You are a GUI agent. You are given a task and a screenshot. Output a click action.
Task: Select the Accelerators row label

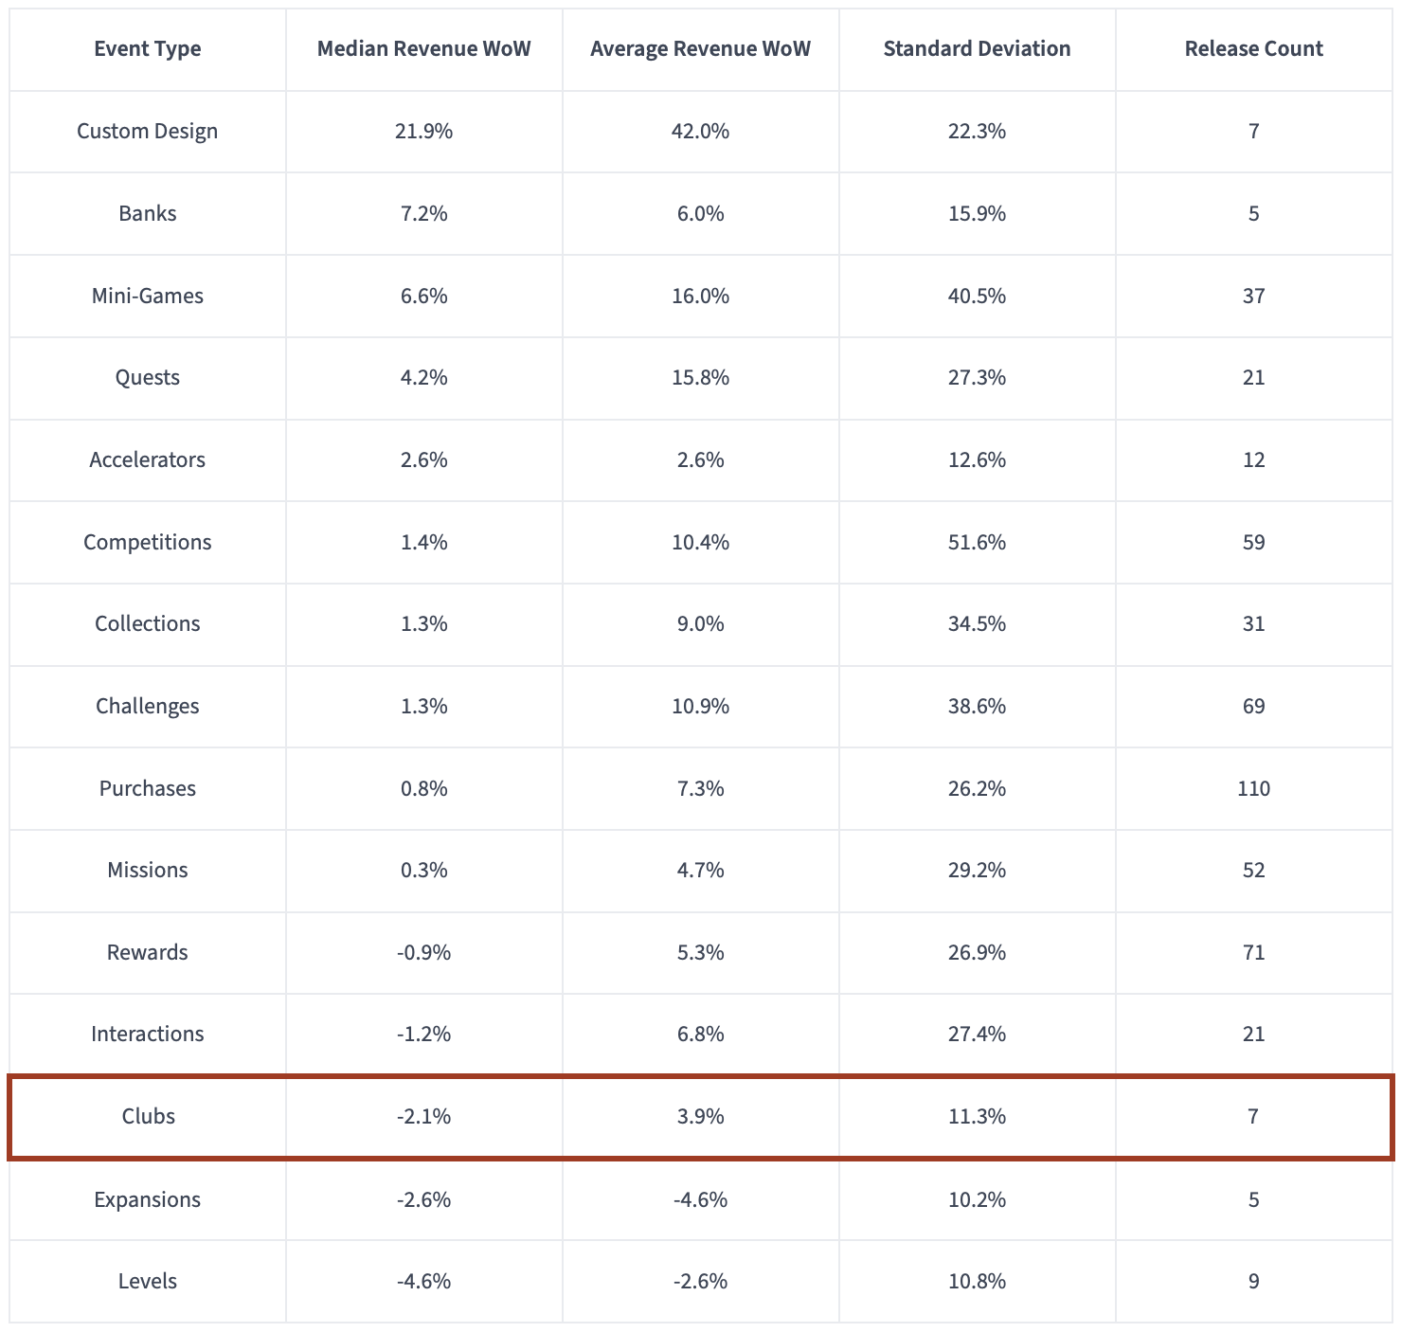click(x=148, y=460)
